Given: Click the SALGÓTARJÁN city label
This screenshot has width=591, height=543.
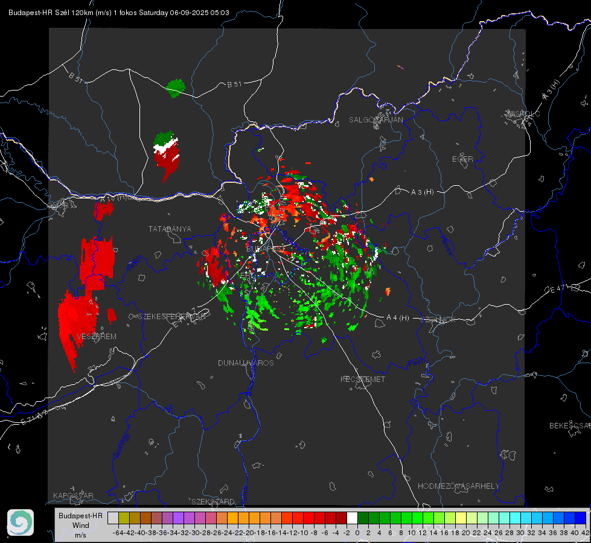Looking at the screenshot, I should [x=375, y=120].
